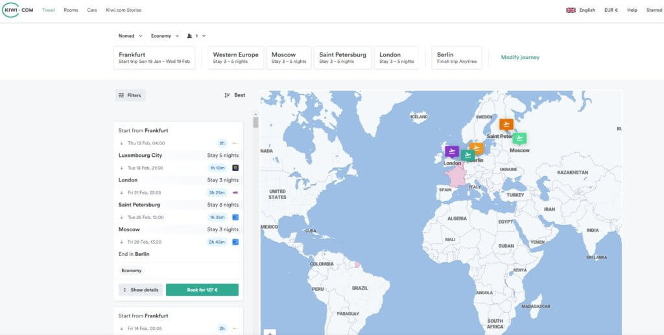Click map zoom-in plus button

click(x=270, y=332)
